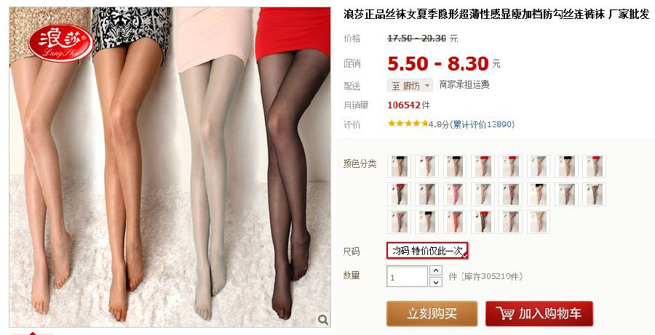The image size is (655, 335).
Task: Open the 至 廊坊 delivery location dropdown
Action: (410, 86)
